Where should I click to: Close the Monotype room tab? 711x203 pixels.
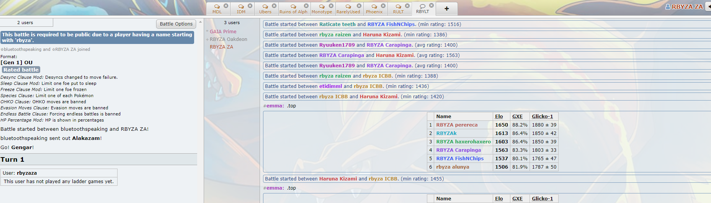pyautogui.click(x=331, y=6)
